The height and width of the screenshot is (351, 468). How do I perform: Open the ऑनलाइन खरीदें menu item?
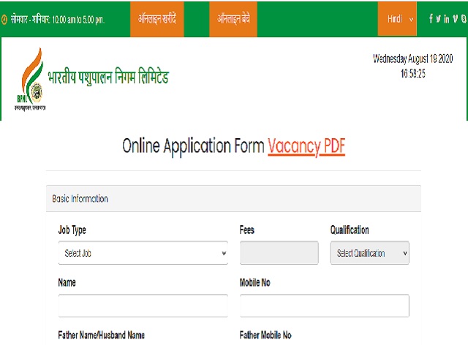pyautogui.click(x=157, y=19)
